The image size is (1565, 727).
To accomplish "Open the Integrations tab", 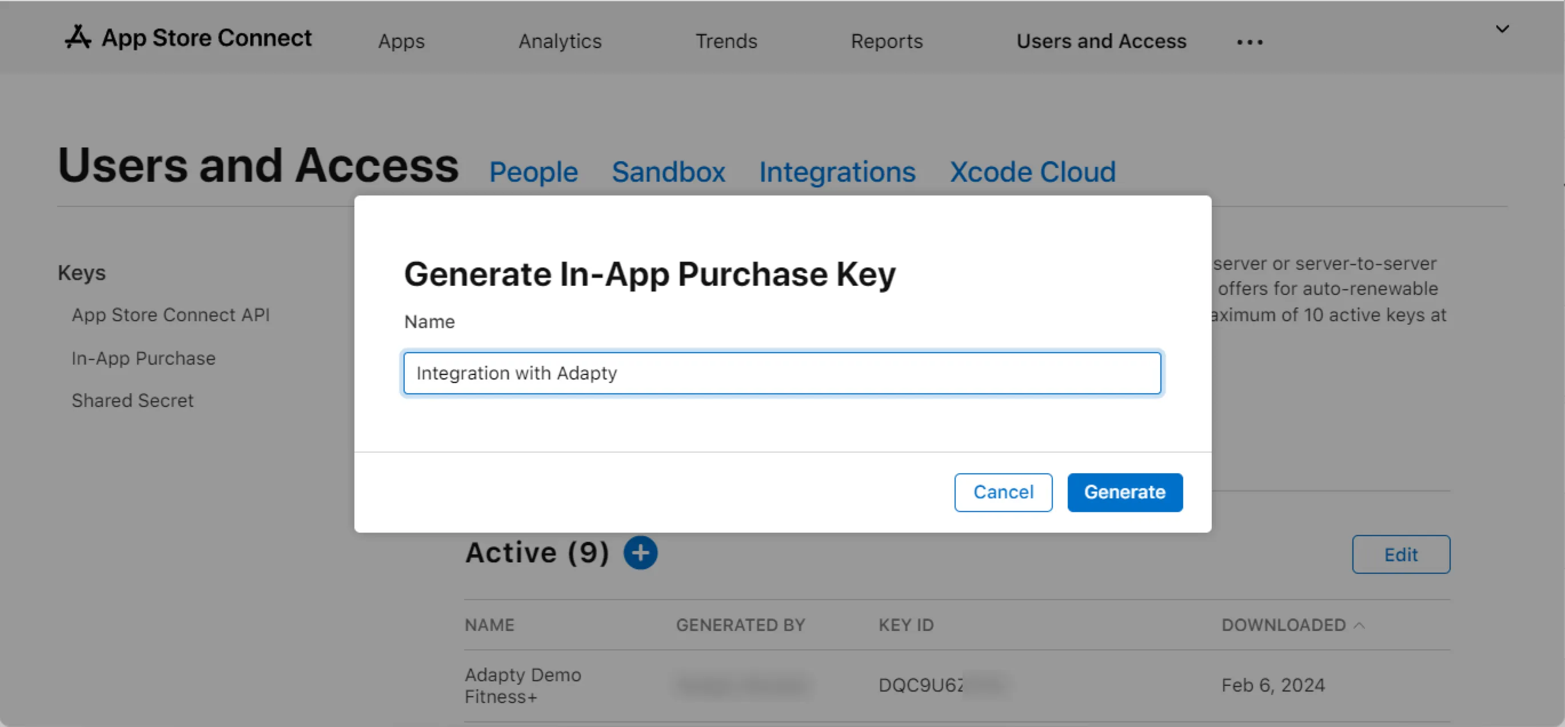I will (x=837, y=172).
